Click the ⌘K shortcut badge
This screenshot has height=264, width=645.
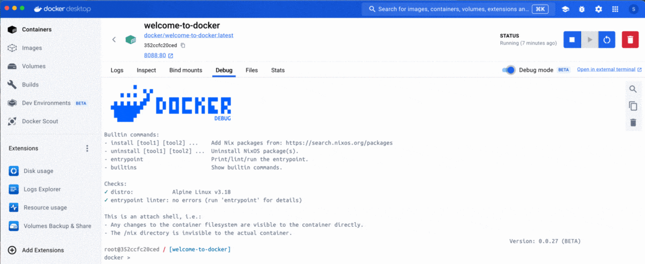pyautogui.click(x=540, y=9)
